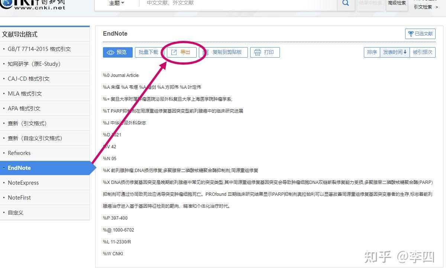446x275 pixels.
Task: Click 复制到剪贴板 copy to clipboard
Action: [224, 52]
